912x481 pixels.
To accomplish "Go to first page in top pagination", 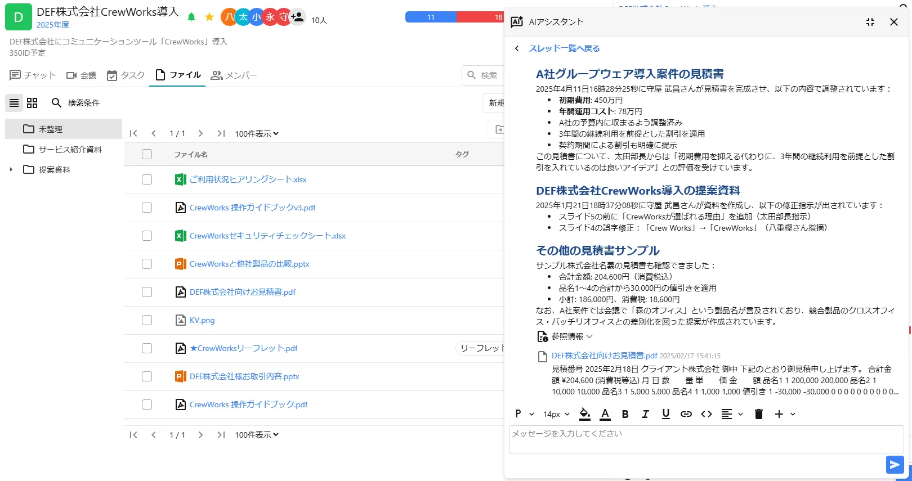I will pyautogui.click(x=133, y=133).
